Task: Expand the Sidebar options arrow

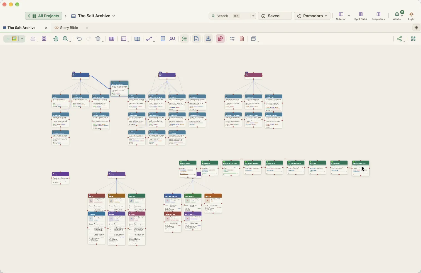Action: 349,16
